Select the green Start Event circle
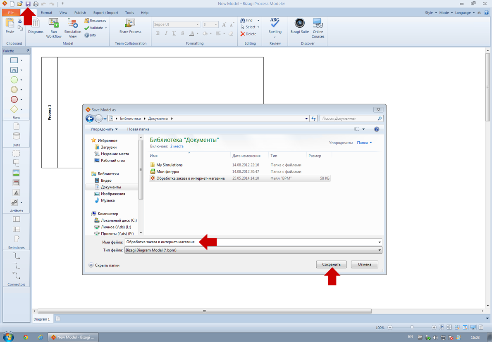Screen dimensions: 492x342 tap(14, 80)
